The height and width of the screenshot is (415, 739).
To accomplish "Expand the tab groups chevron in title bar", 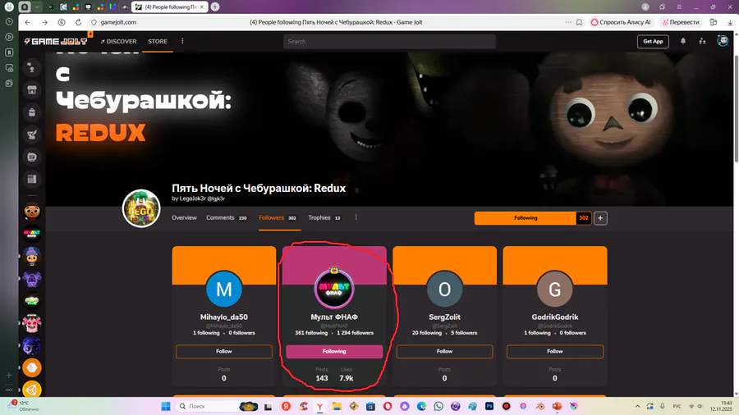I will click(x=37, y=7).
